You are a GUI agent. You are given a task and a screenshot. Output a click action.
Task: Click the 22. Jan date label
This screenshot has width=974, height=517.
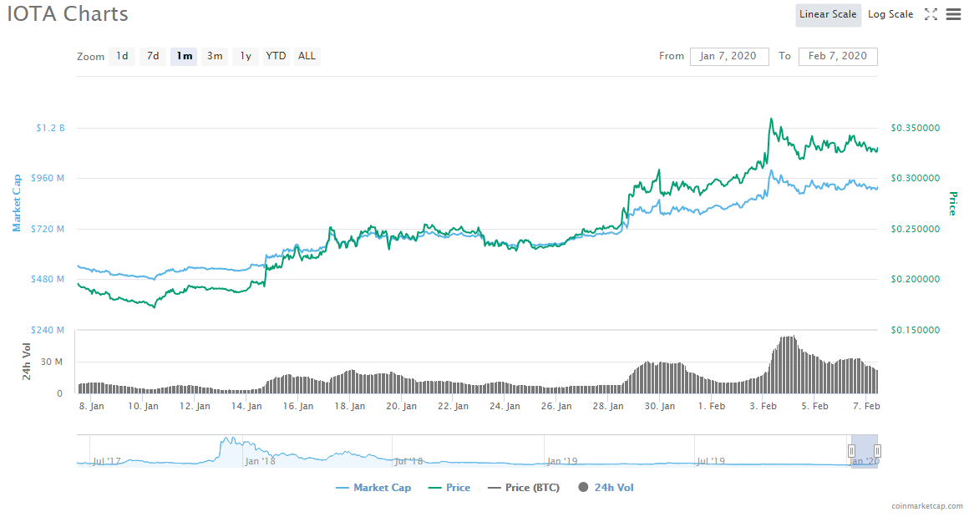tap(453, 406)
